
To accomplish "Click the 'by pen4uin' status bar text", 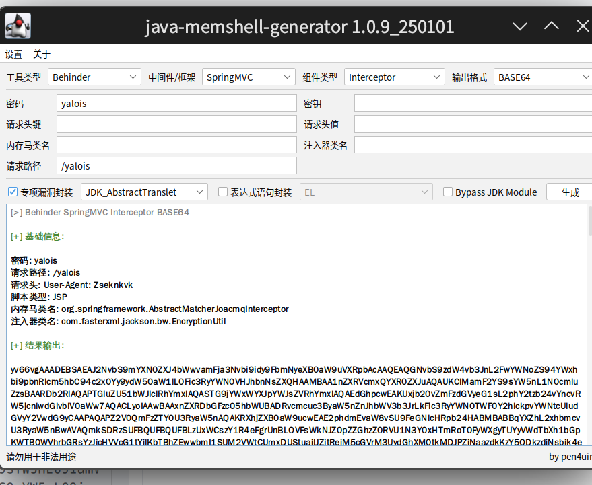I will [x=570, y=457].
